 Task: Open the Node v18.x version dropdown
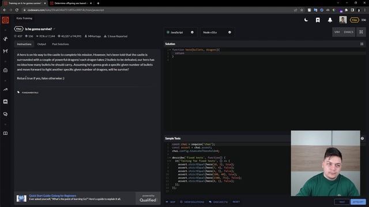point(217,32)
